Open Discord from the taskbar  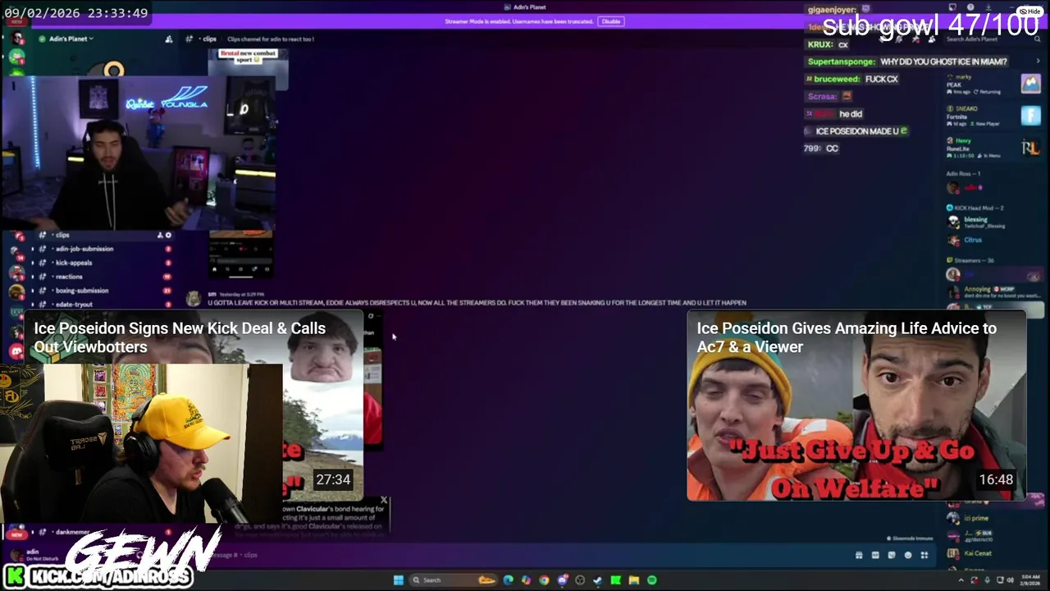562,580
